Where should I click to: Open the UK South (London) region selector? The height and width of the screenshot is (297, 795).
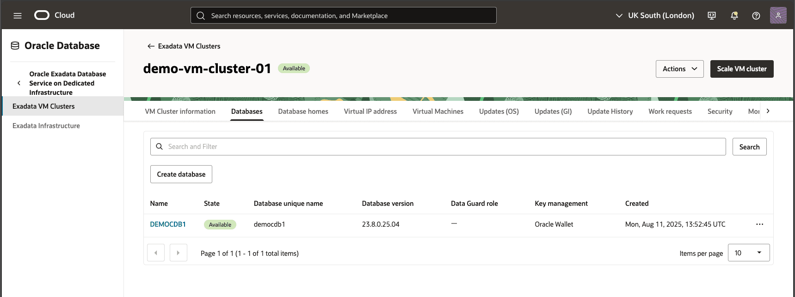(655, 16)
